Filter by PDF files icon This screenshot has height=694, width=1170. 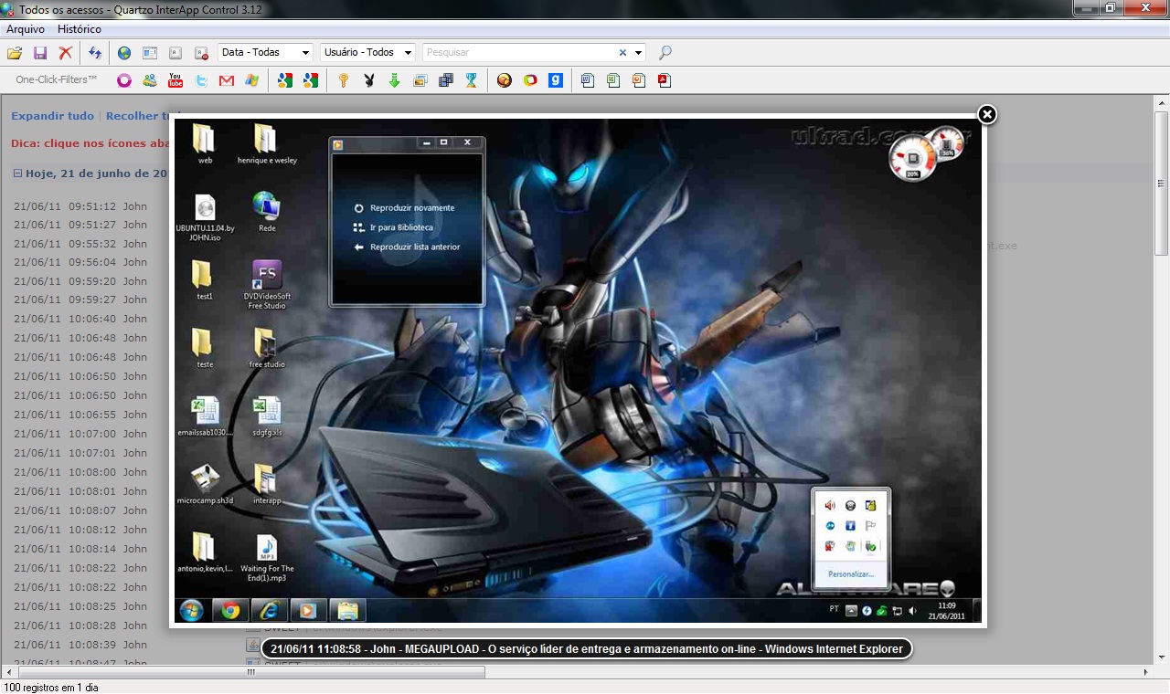[x=665, y=80]
